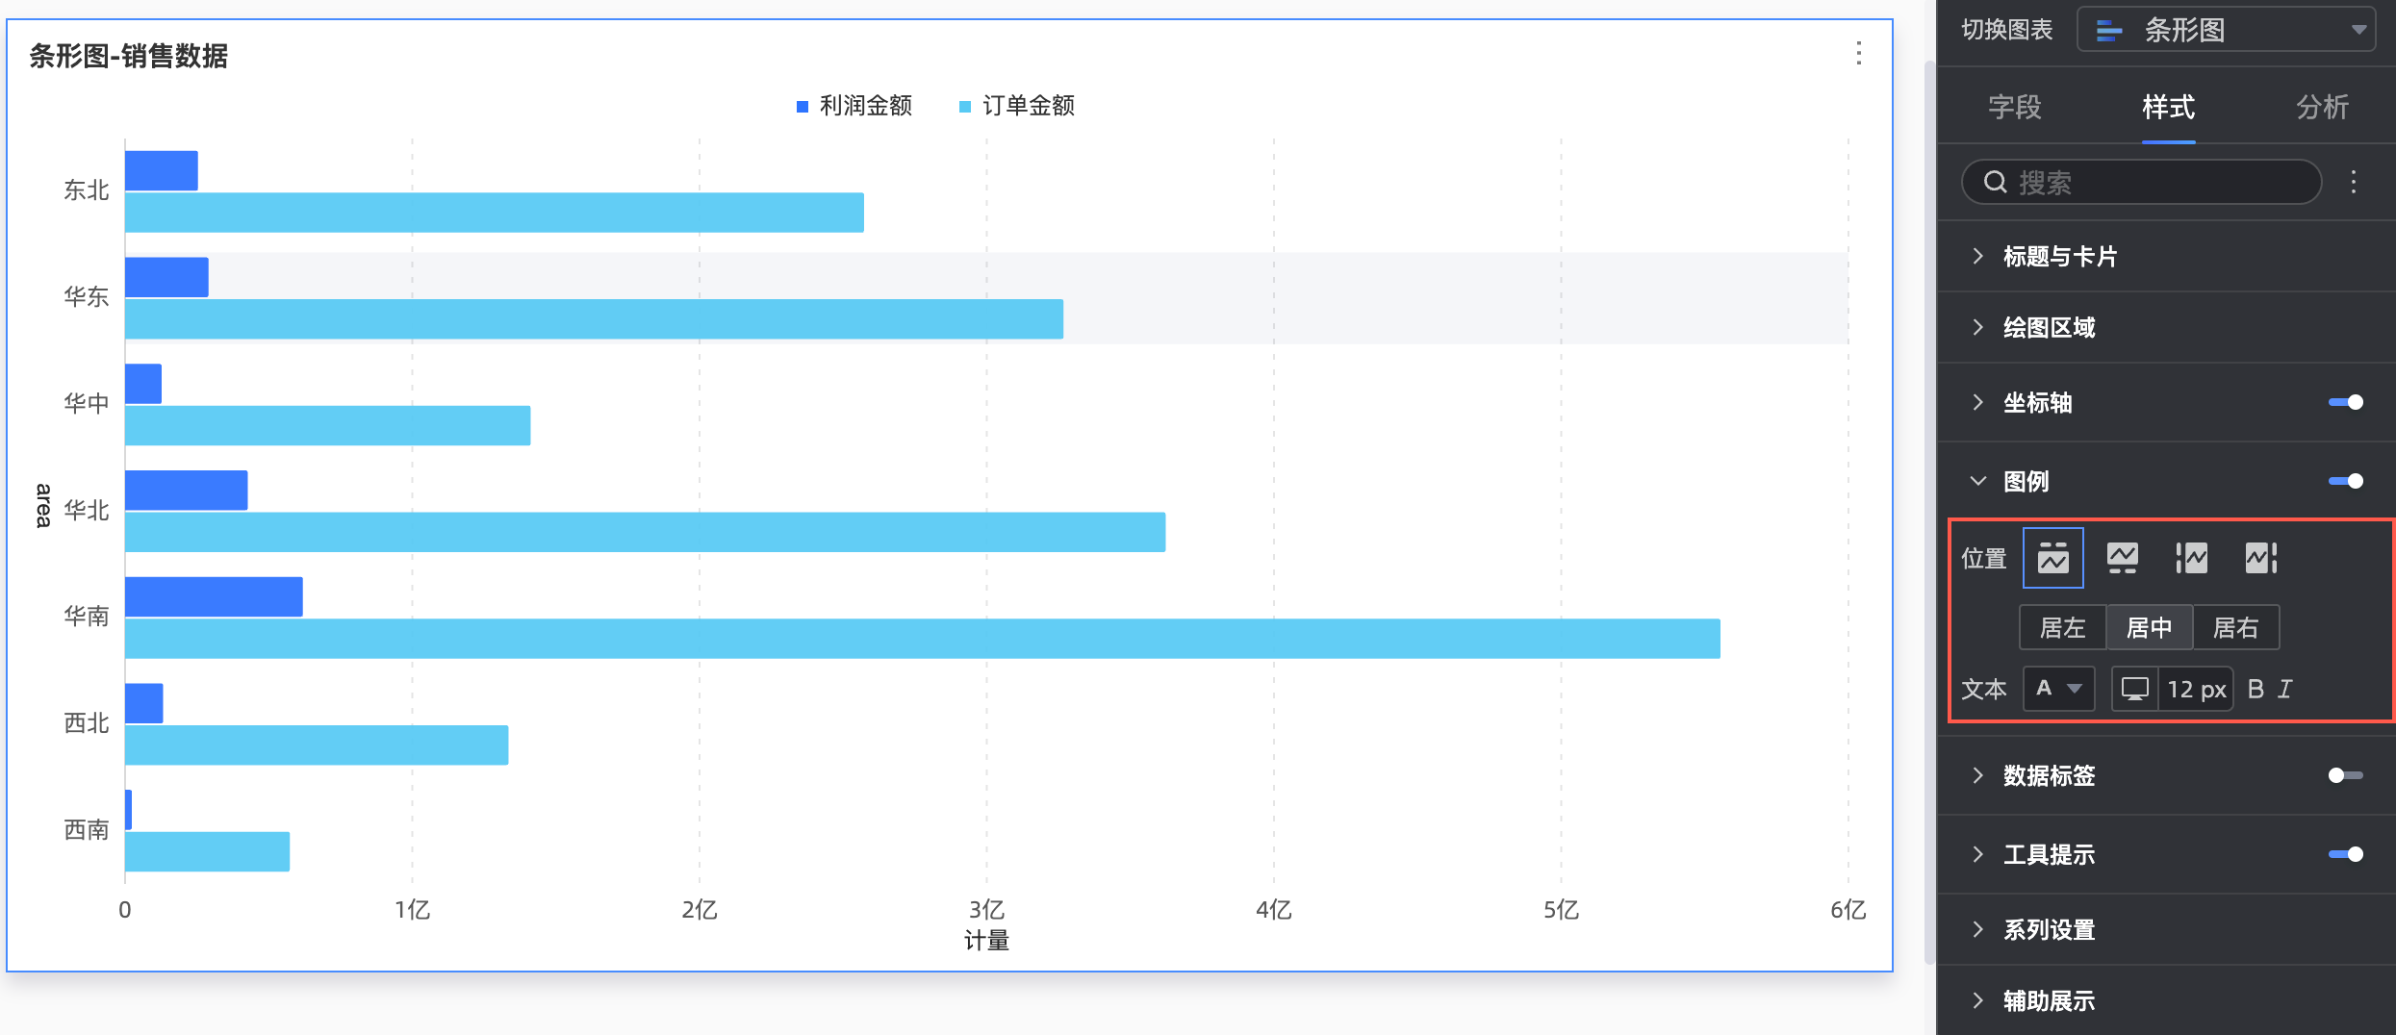
Task: Turn off the 工具提示 tooltip switch
Action: tap(2345, 854)
